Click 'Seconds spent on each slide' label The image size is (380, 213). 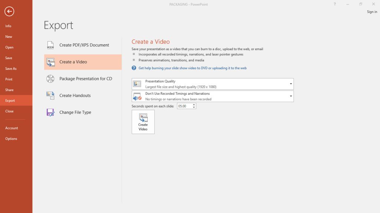coord(153,106)
